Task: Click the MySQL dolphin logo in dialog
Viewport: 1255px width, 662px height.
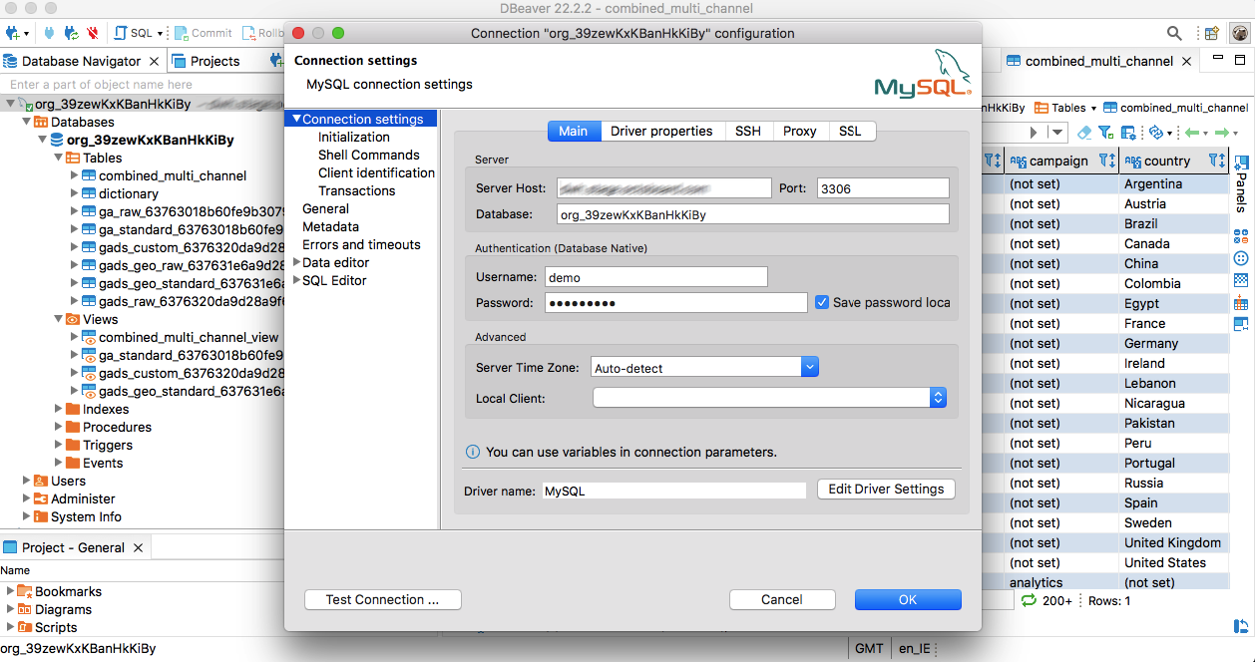Action: pyautogui.click(x=922, y=73)
